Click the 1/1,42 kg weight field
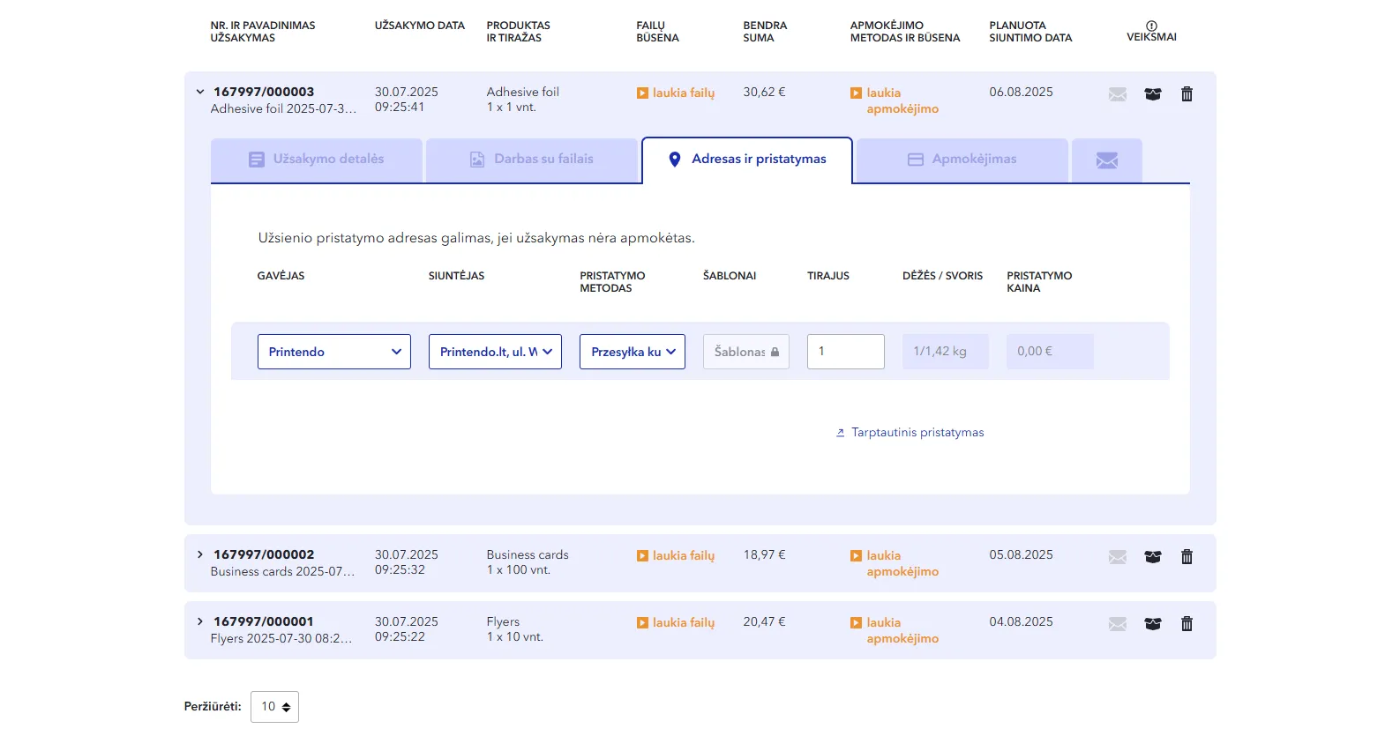Viewport: 1400px width, 736px height. (x=946, y=352)
